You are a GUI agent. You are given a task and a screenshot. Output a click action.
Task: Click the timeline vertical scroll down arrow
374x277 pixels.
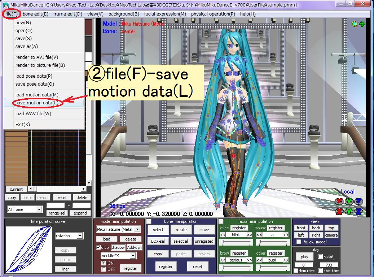[x=89, y=183]
